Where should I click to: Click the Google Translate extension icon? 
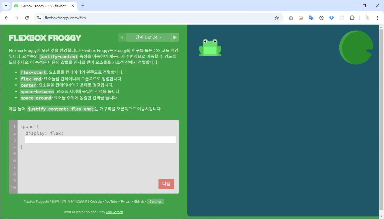click(x=311, y=18)
